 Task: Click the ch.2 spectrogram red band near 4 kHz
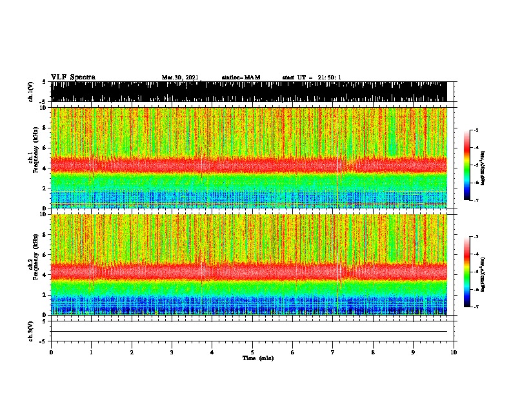click(x=248, y=272)
